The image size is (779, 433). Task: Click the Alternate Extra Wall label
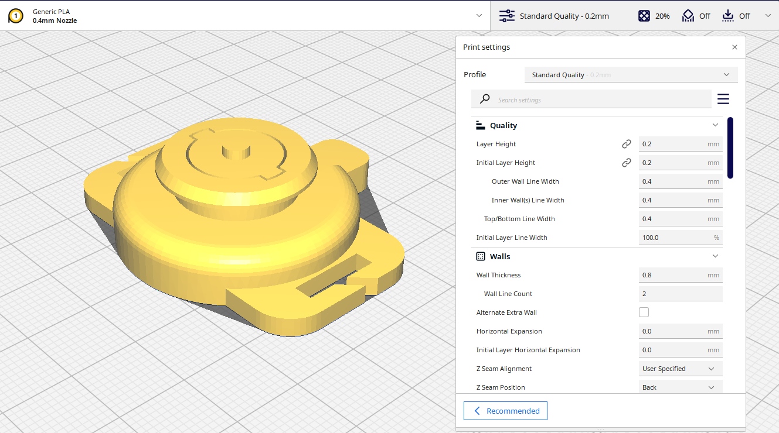(506, 312)
